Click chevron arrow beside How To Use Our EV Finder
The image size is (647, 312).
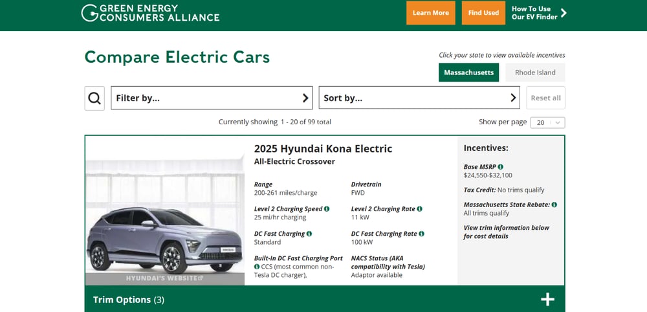click(564, 13)
